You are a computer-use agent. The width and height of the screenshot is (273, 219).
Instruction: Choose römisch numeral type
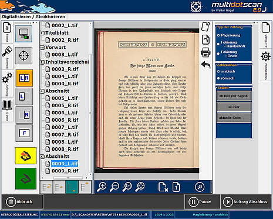pyautogui.click(x=225, y=78)
